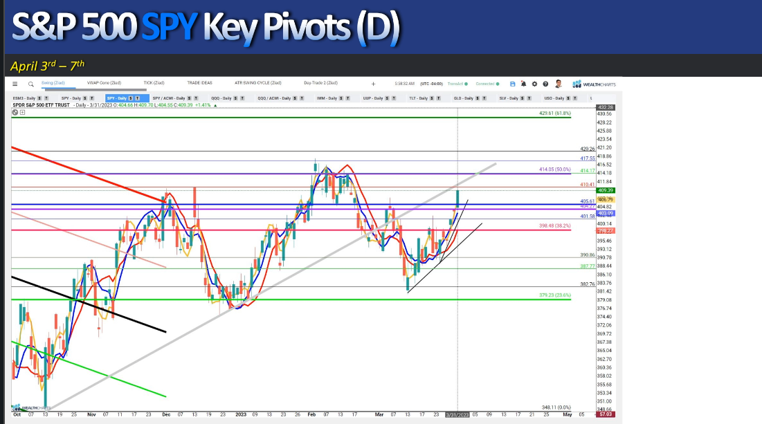Toggle the T button on GLD - Daily tab
The height and width of the screenshot is (424, 762).
click(x=484, y=98)
